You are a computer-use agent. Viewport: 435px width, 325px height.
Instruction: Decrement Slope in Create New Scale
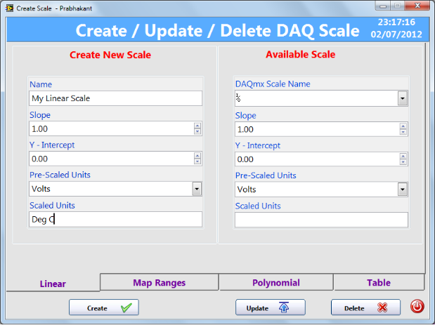(x=197, y=132)
